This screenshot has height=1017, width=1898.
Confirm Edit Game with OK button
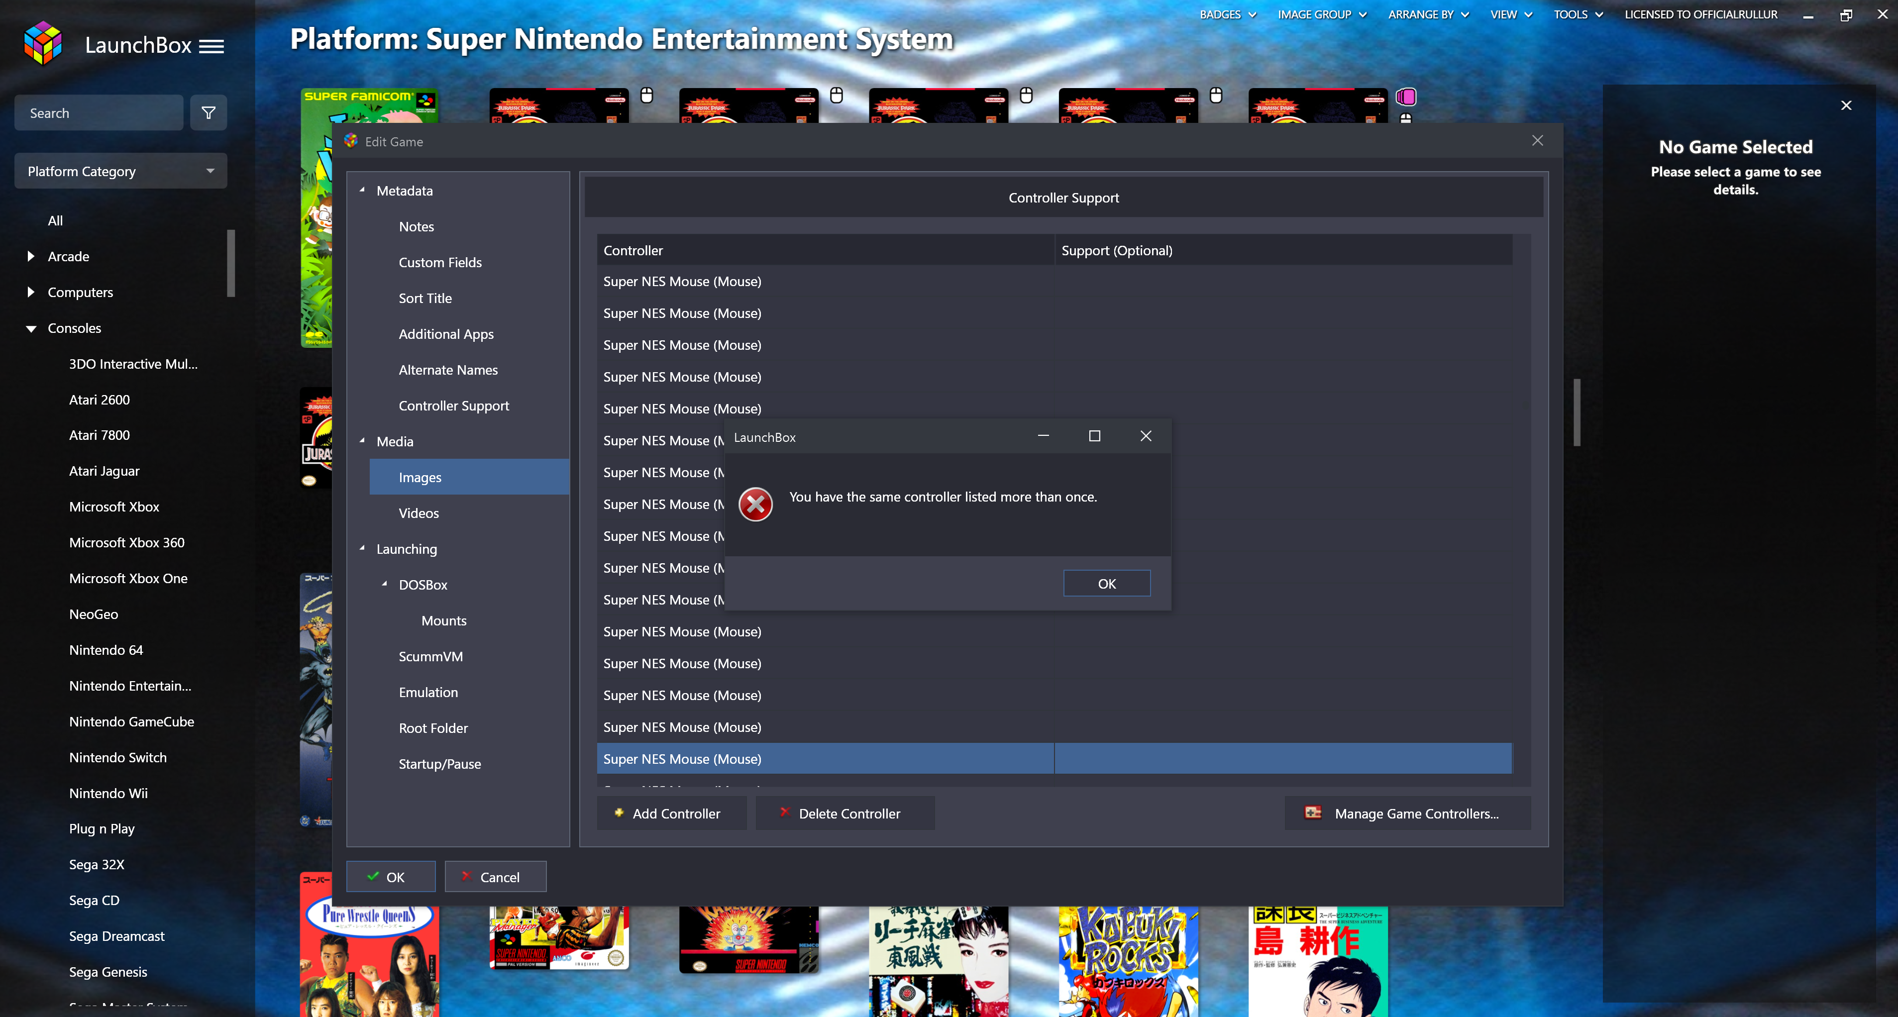(391, 876)
